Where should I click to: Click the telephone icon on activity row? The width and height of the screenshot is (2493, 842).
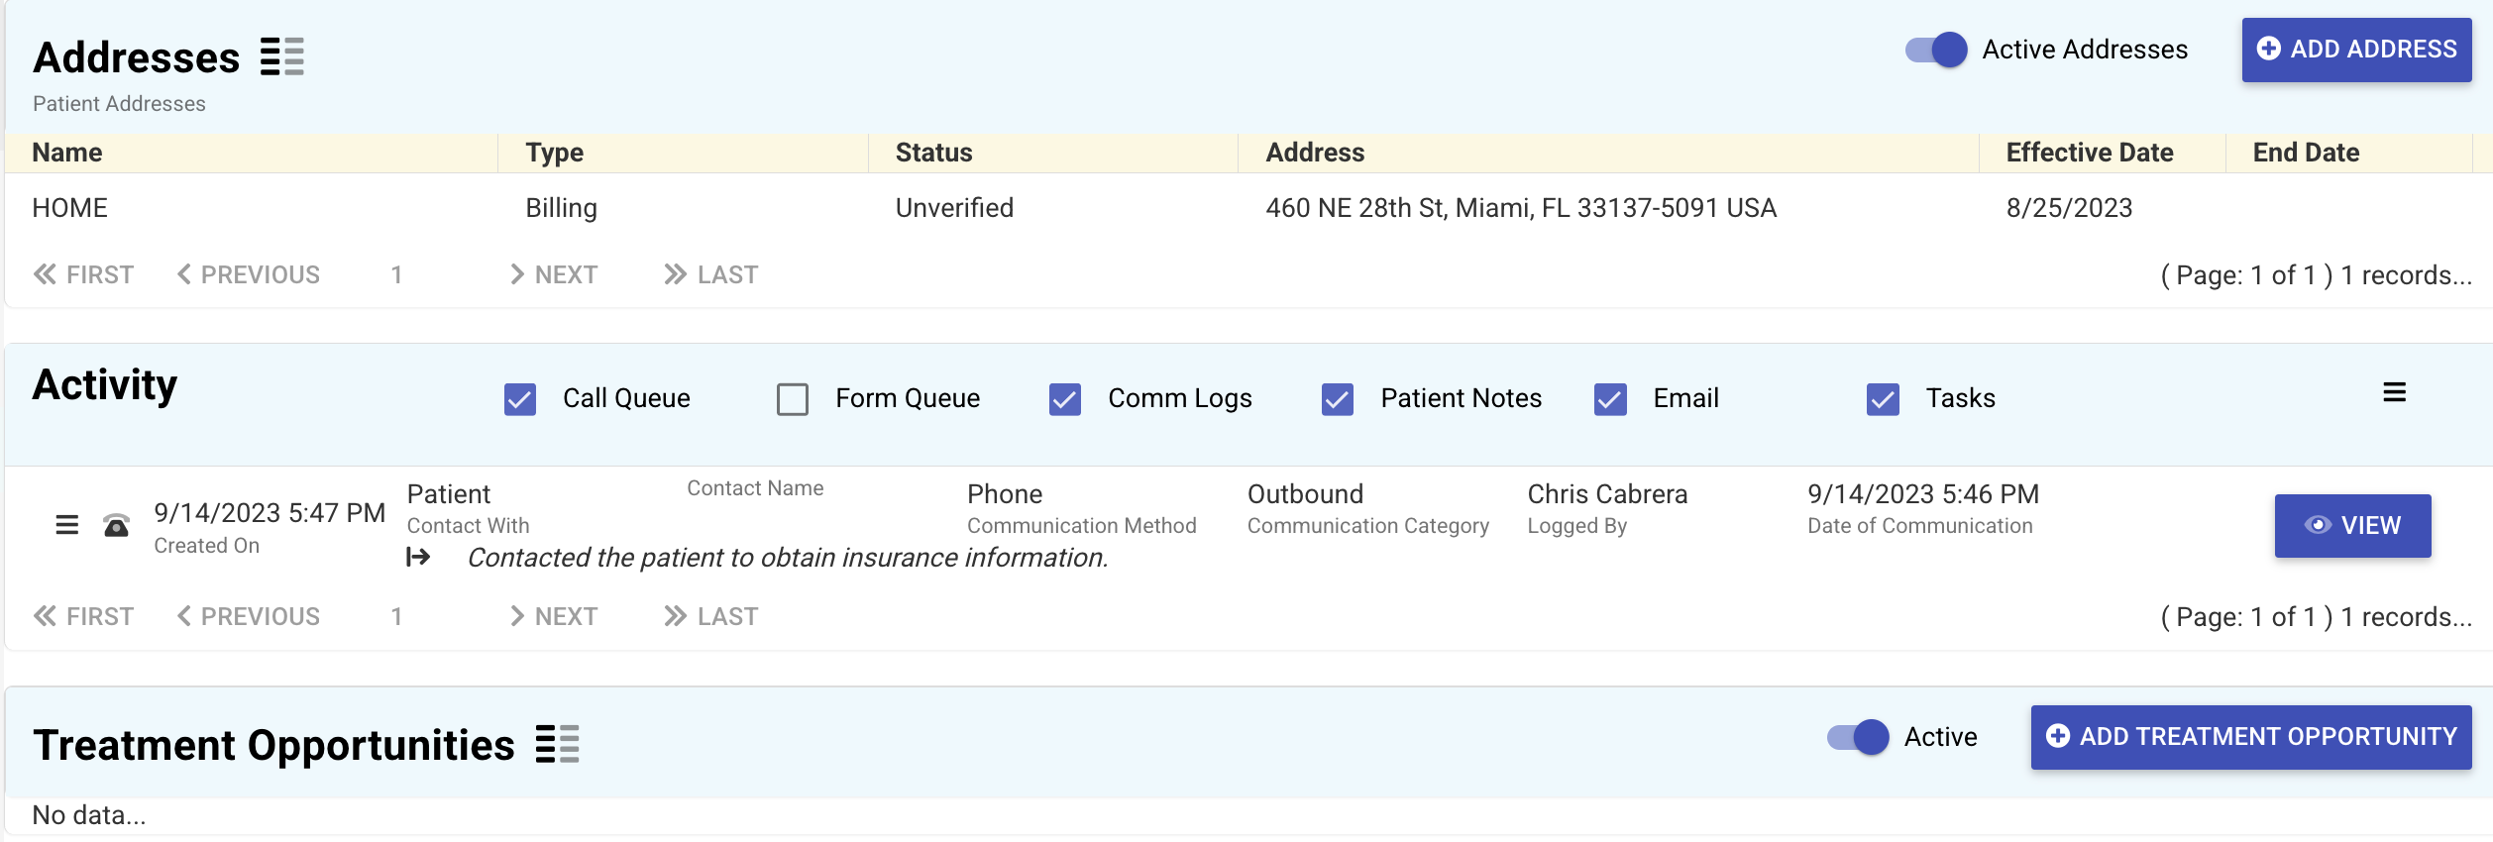pyautogui.click(x=116, y=525)
